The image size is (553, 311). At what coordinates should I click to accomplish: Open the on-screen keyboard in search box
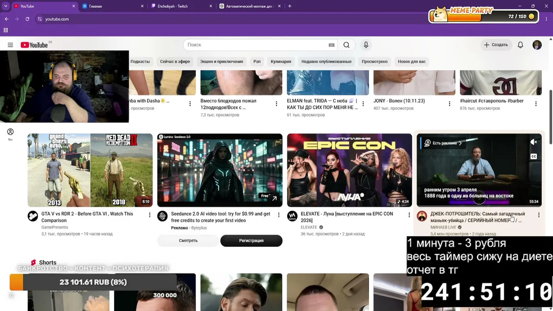[x=331, y=45]
